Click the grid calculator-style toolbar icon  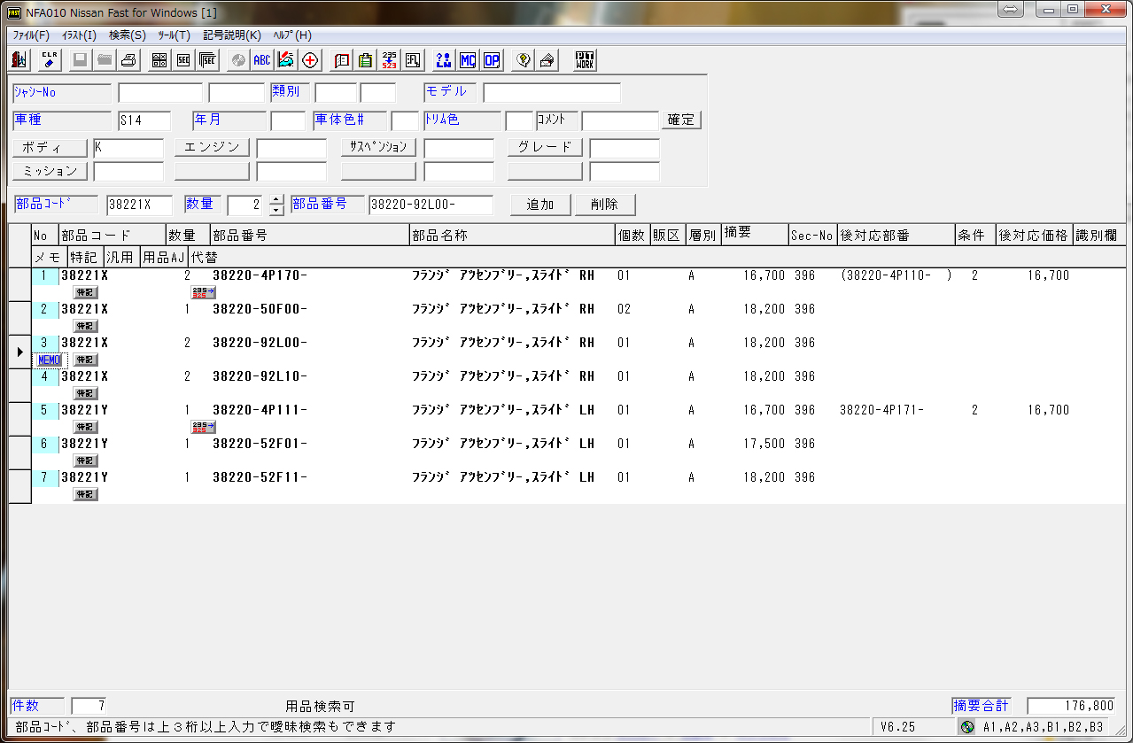(159, 60)
